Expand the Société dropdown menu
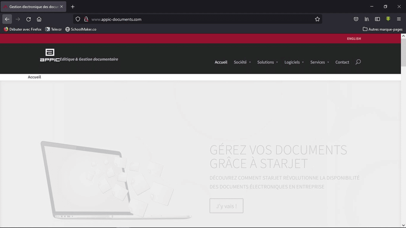Image resolution: width=406 pixels, height=228 pixels. point(242,62)
